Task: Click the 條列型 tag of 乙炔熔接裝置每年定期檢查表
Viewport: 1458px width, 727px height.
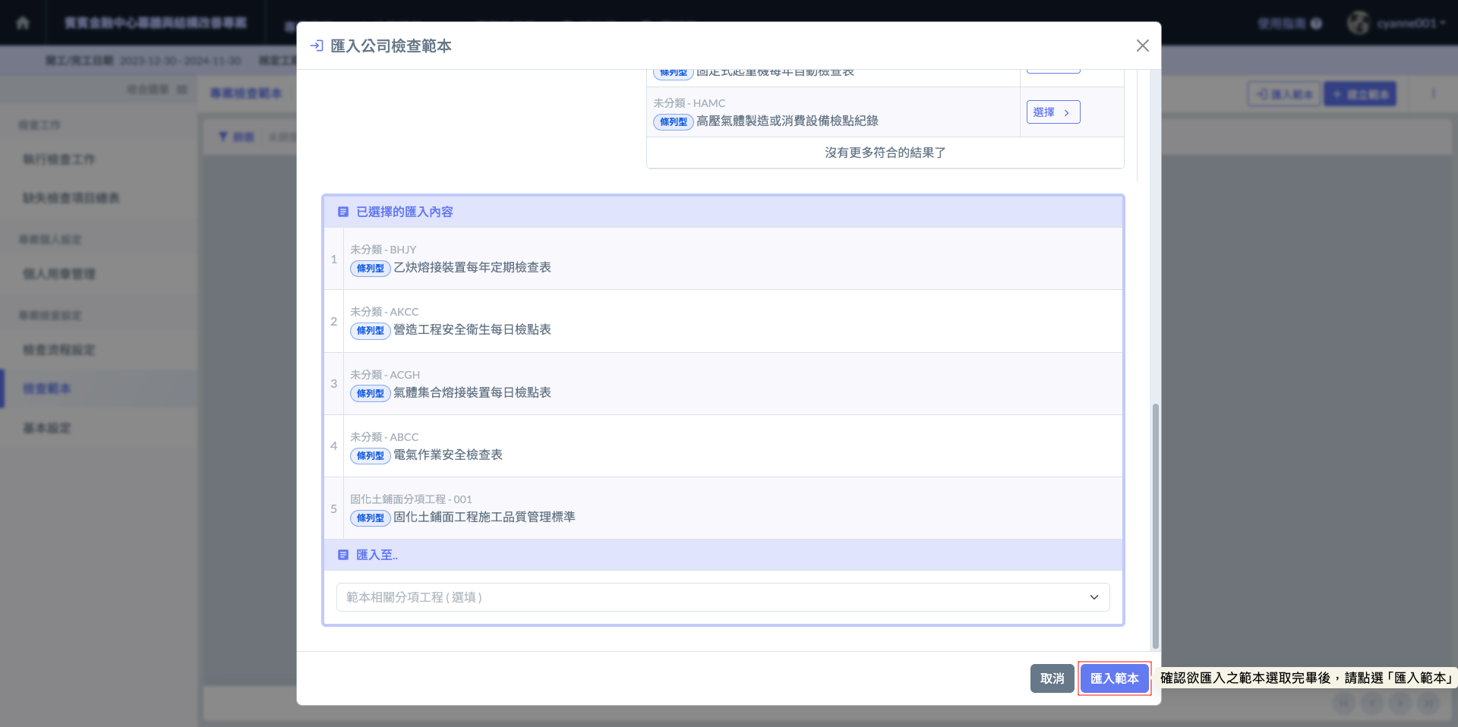Action: click(371, 268)
